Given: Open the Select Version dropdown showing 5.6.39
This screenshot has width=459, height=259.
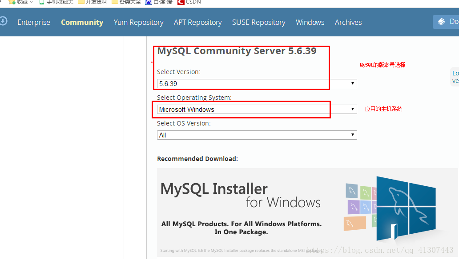Looking at the screenshot, I should click(257, 83).
